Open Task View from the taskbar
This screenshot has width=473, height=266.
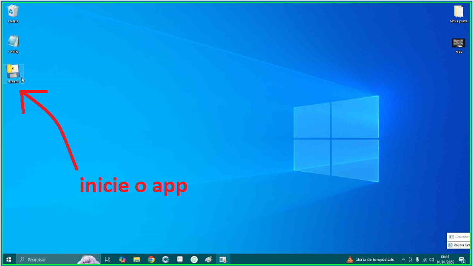(x=107, y=259)
